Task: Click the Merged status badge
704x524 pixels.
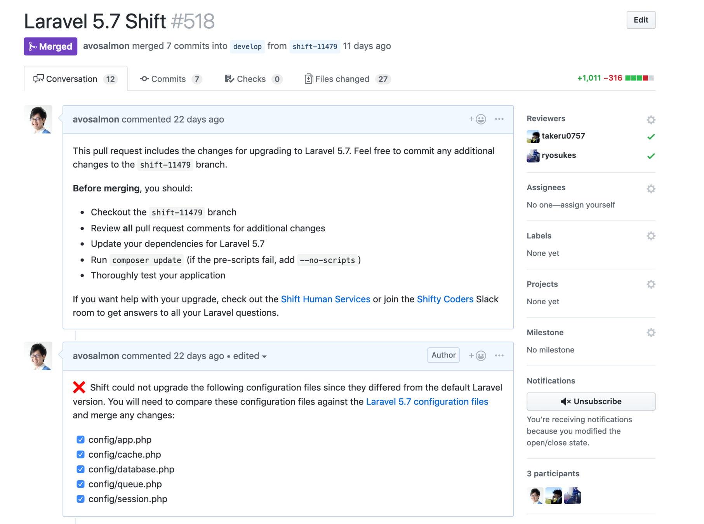Action: [50, 46]
